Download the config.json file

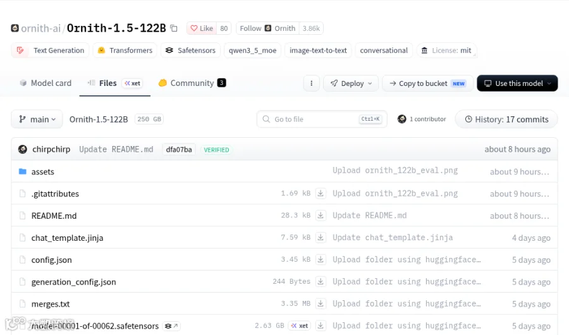tap(321, 260)
